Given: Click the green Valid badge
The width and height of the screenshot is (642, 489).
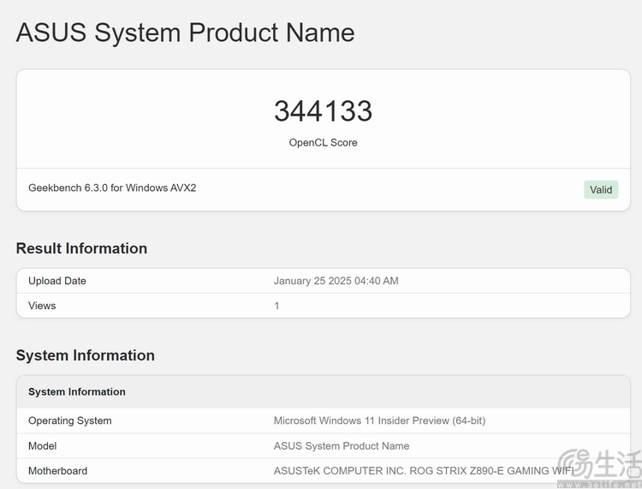Looking at the screenshot, I should tap(601, 189).
